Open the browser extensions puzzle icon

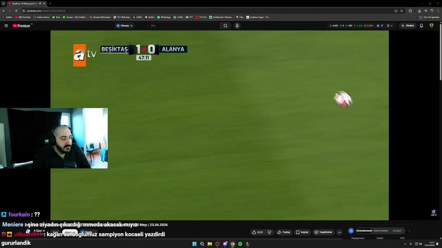(410, 11)
